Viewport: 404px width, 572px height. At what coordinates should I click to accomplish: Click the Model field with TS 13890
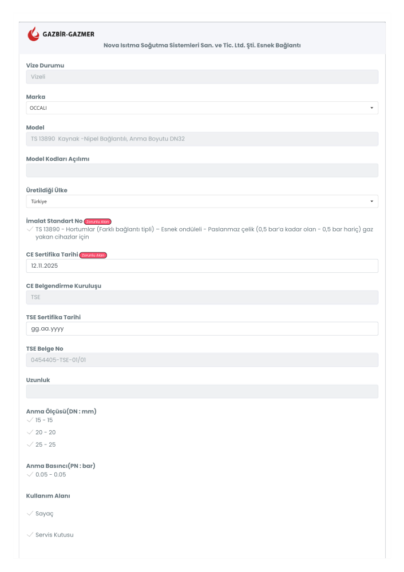(202, 139)
